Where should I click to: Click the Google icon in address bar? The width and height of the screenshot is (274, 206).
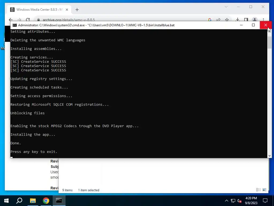[210, 20]
